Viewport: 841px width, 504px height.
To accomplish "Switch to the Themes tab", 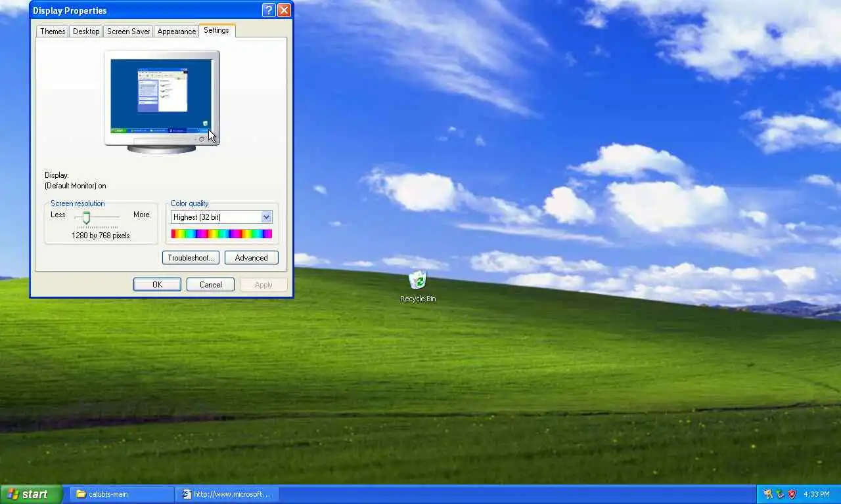I will click(53, 31).
